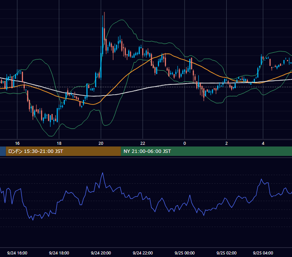Click the oscillator peak near 20:00
Image resolution: width=292 pixels, height=257 pixels.
pos(103,173)
